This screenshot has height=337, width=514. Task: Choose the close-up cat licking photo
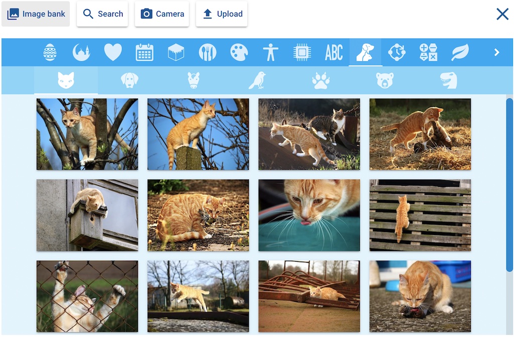coord(309,215)
